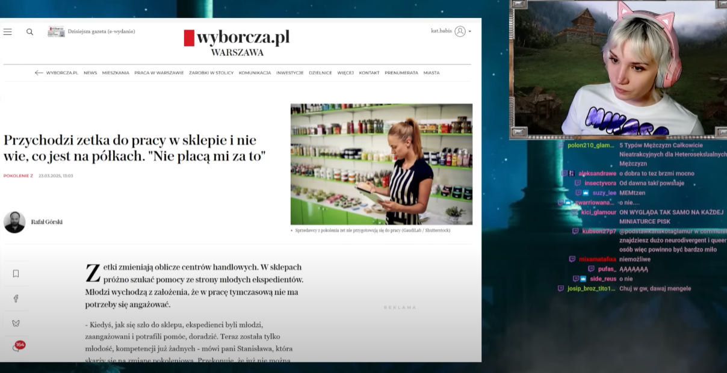Click the wyborcza.pl Warszawa logo
This screenshot has width=727, height=373.
(x=237, y=42)
